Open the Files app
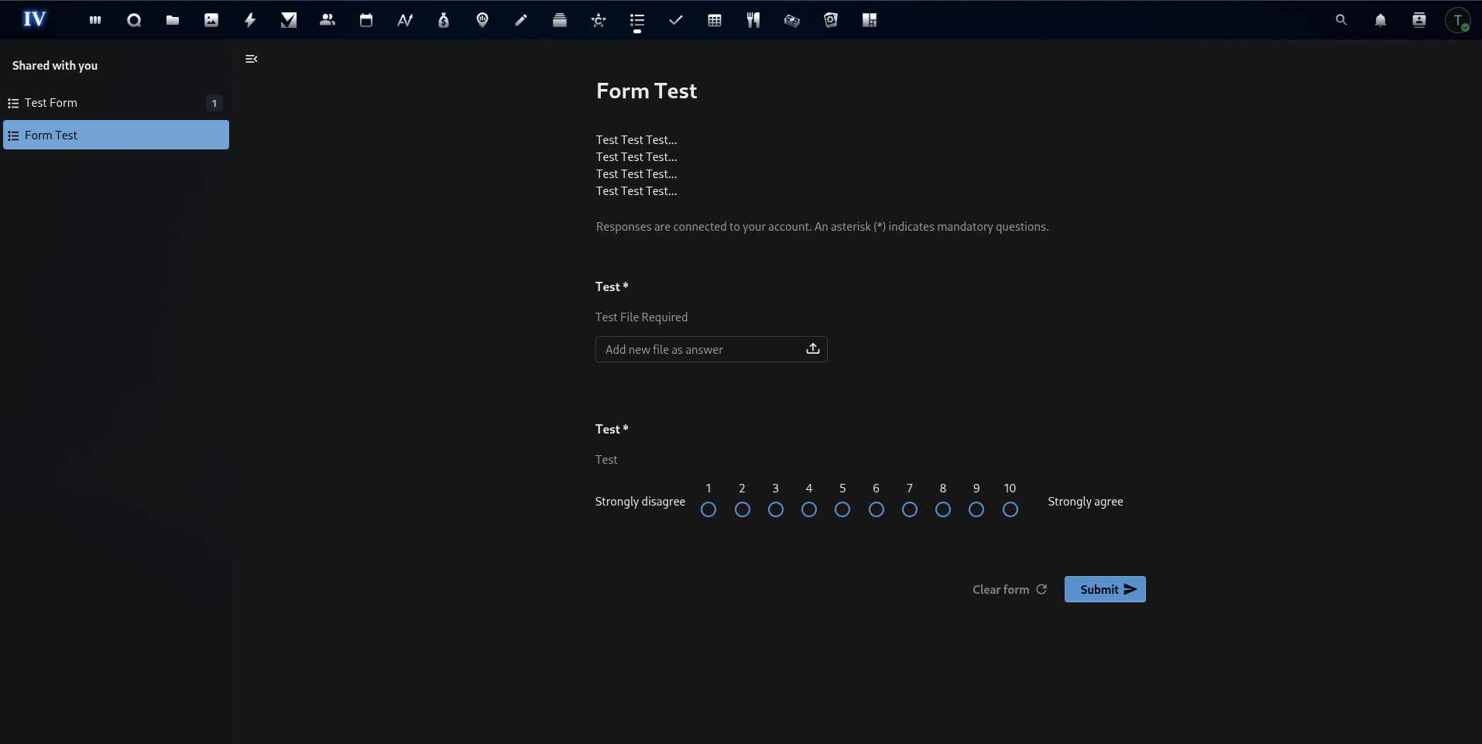 click(173, 20)
